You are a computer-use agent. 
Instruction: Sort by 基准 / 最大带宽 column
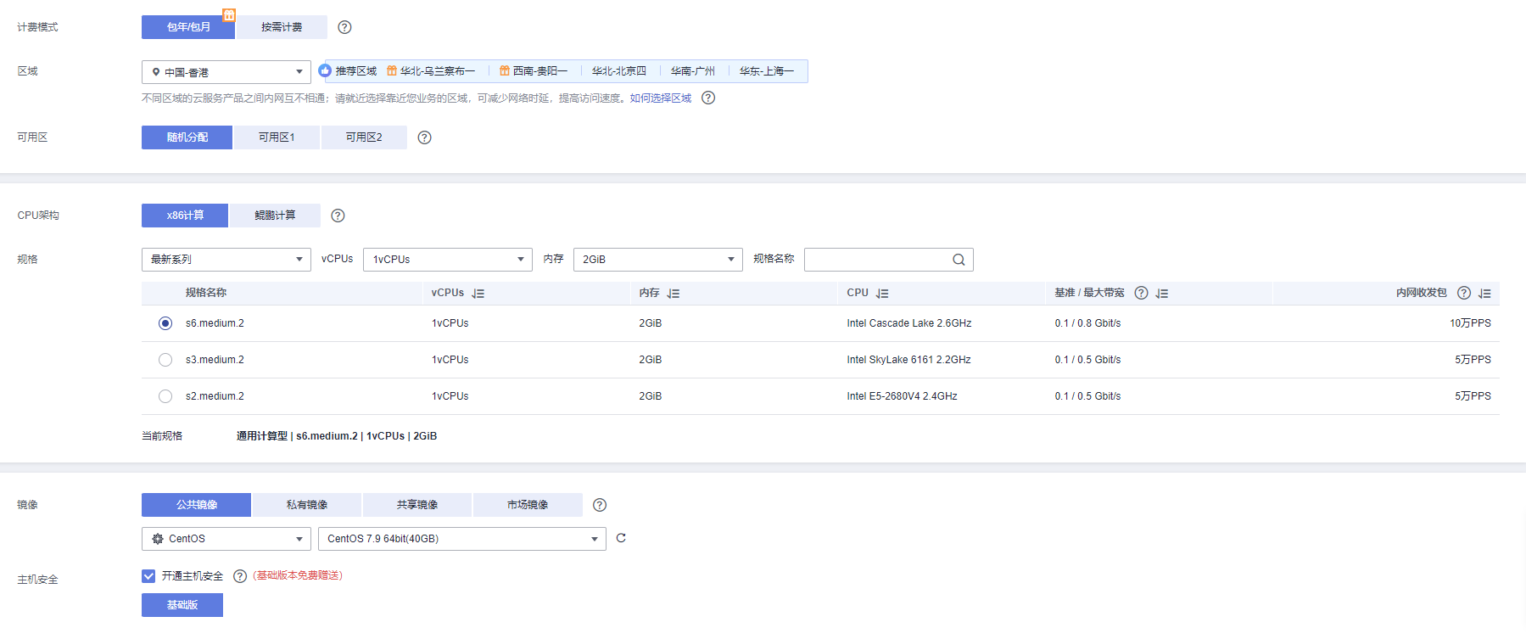tap(1162, 294)
